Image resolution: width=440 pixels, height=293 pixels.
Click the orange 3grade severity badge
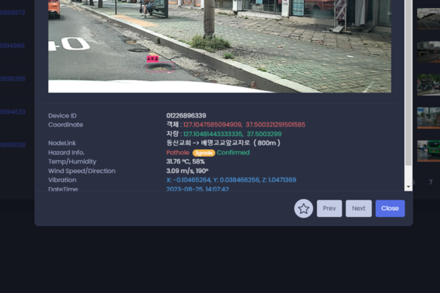[204, 153]
